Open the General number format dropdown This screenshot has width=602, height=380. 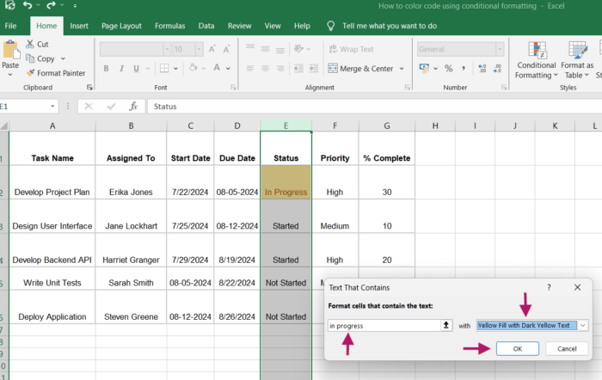coord(500,49)
